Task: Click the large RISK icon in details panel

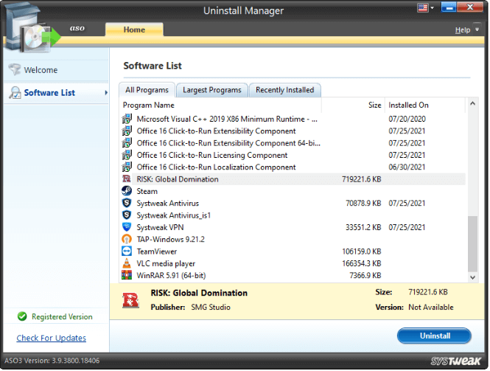Action: coord(130,300)
